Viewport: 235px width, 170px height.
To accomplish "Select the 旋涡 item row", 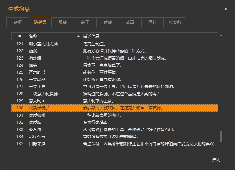I will pos(115,51).
